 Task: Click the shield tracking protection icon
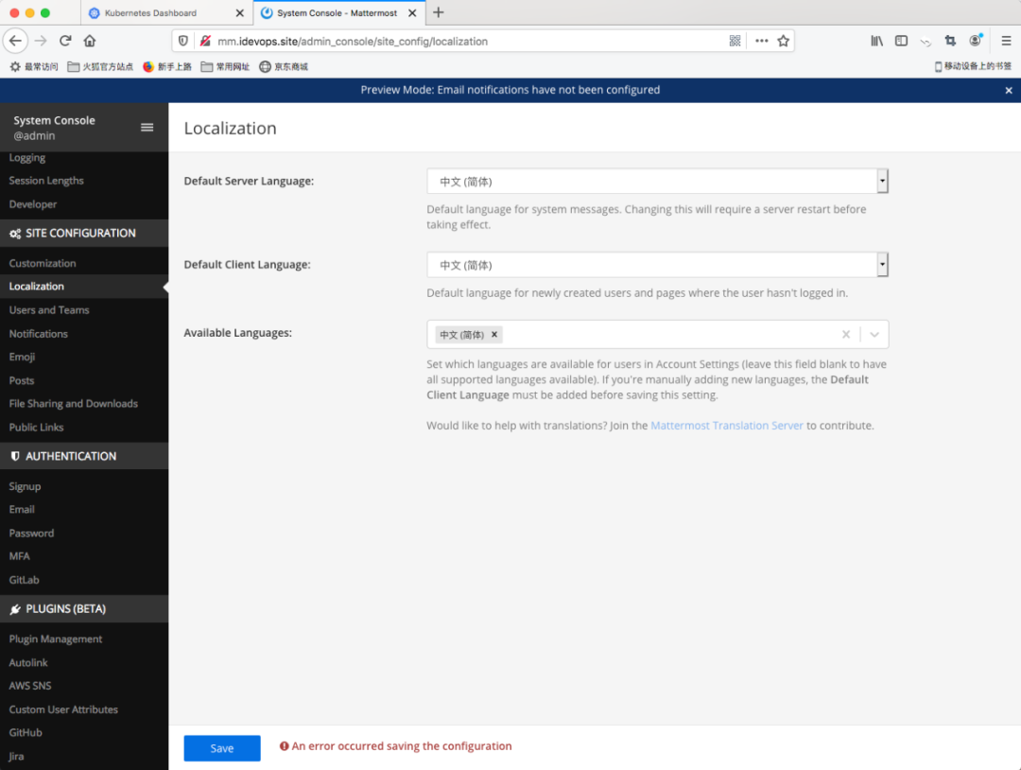183,41
